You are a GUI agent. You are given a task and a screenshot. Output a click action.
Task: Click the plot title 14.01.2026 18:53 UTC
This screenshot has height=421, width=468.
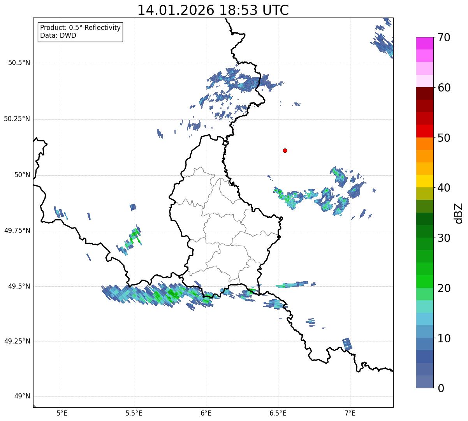[x=213, y=10]
